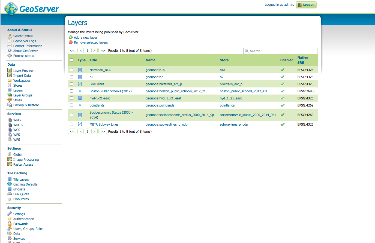
Task: Click the Tile Layers icon
Action: point(10,179)
